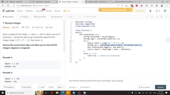Switch to Problems - LeetCode browser tab
This screenshot has height=95, width=170.
[18, 2]
